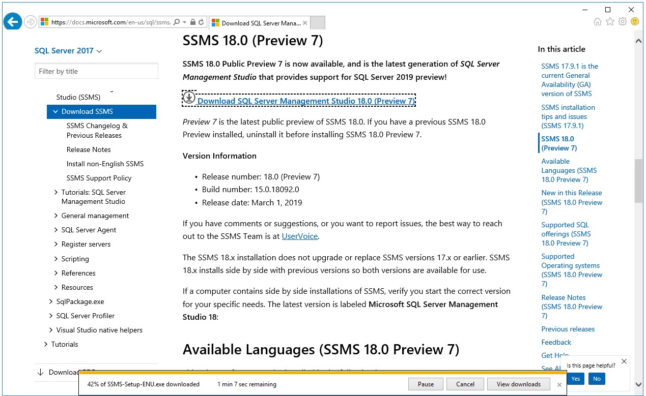The height and width of the screenshot is (396, 646).
Task: Click the smiley feedback icon
Action: (634, 22)
